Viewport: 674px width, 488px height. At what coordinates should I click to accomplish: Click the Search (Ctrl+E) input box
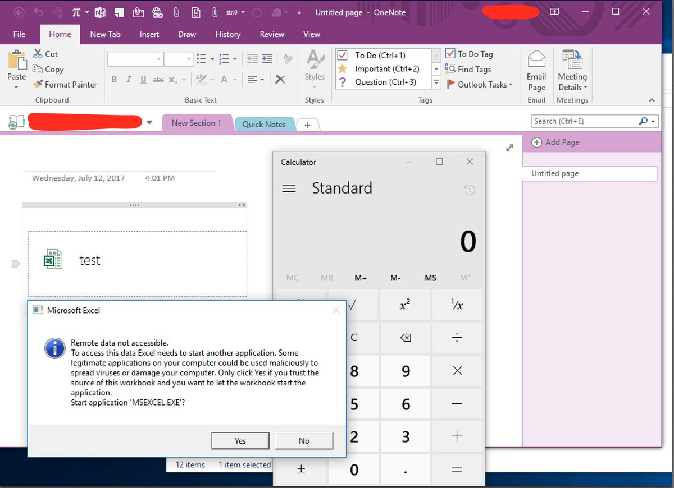(x=585, y=121)
